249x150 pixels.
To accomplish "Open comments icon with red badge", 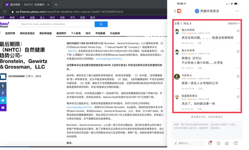I will pos(210,143).
